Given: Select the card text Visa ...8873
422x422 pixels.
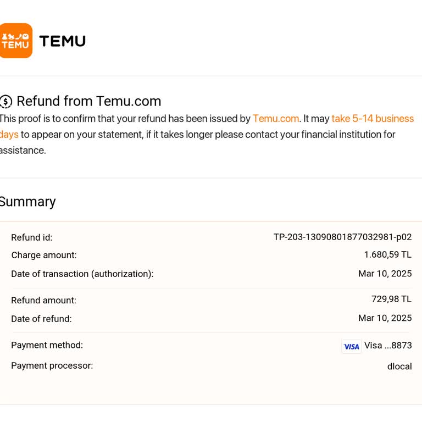Looking at the screenshot, I should [388, 346].
